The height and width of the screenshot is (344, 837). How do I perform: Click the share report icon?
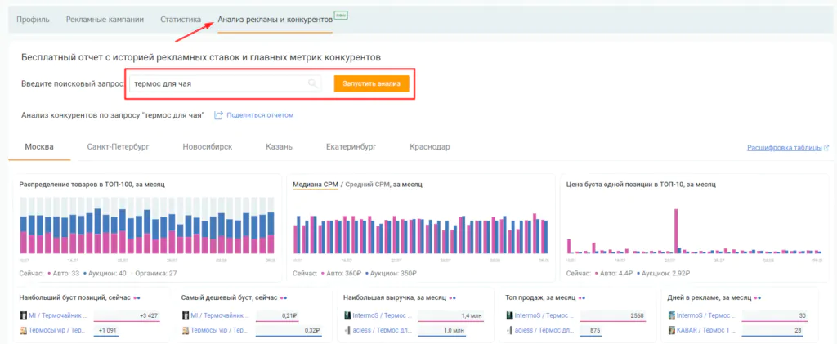click(x=218, y=115)
